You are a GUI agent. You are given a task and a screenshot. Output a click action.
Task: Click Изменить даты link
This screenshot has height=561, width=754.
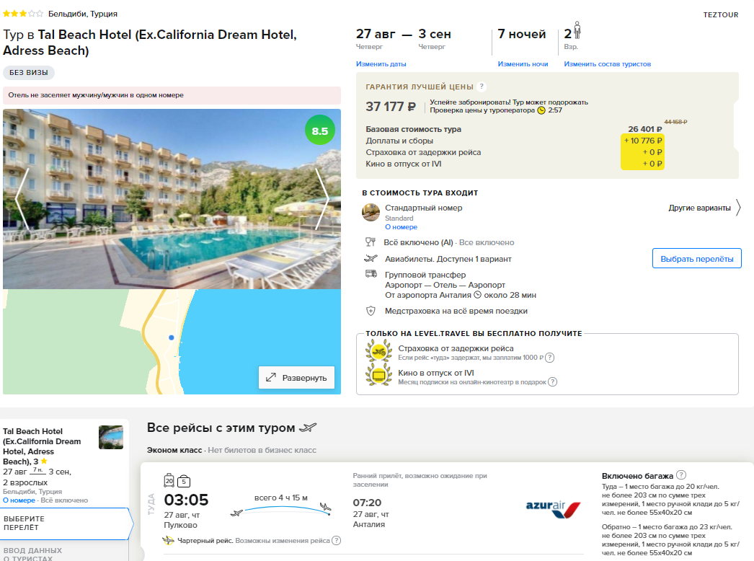pyautogui.click(x=381, y=64)
